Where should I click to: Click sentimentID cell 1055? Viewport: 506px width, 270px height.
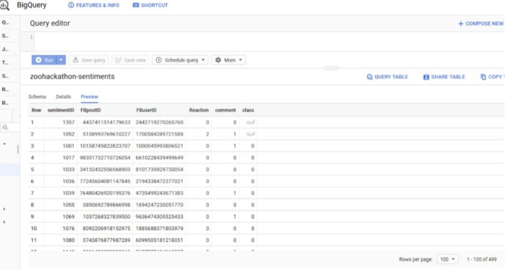click(68, 205)
